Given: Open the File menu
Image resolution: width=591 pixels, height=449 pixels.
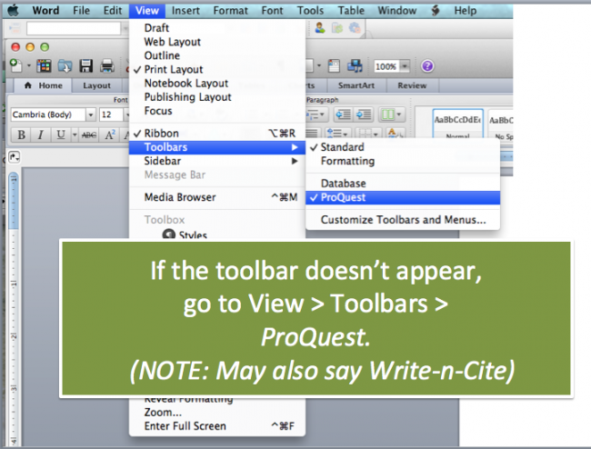Looking at the screenshot, I should [x=82, y=11].
